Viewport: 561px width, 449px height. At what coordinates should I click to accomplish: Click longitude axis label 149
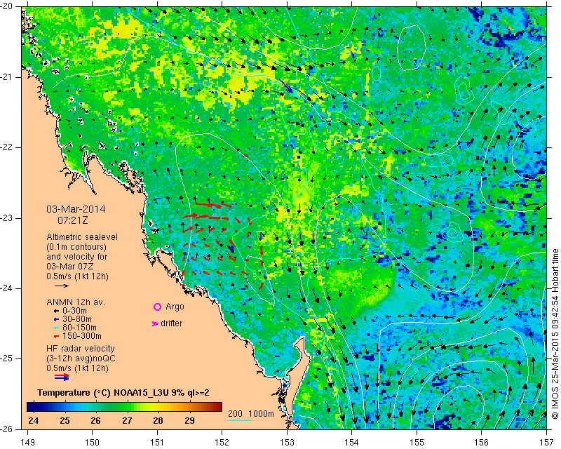(27, 443)
